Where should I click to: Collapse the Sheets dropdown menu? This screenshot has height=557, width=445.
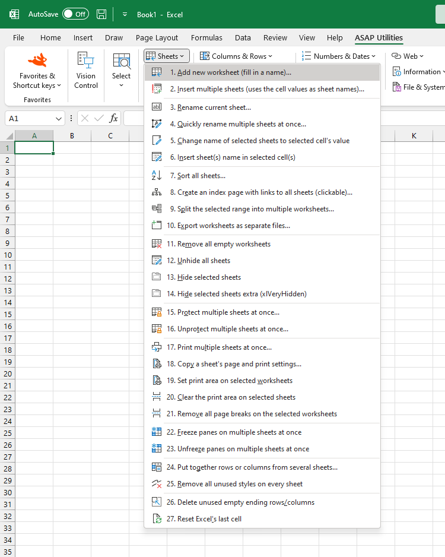coord(167,56)
